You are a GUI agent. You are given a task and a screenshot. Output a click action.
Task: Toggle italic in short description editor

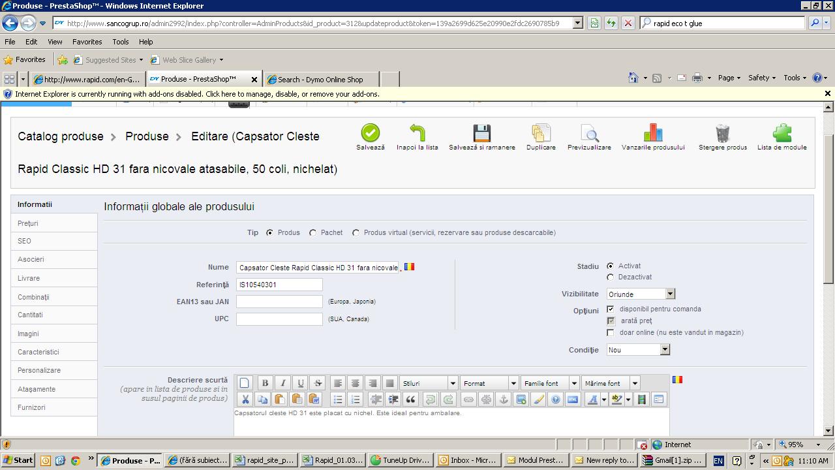pos(282,383)
